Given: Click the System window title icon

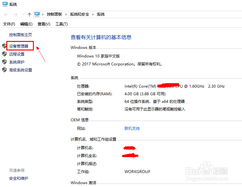Looking at the screenshot, I should [5, 4].
